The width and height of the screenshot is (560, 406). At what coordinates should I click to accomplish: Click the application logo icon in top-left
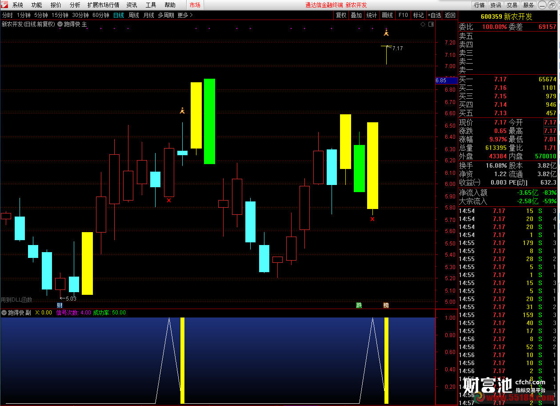tap(5, 5)
